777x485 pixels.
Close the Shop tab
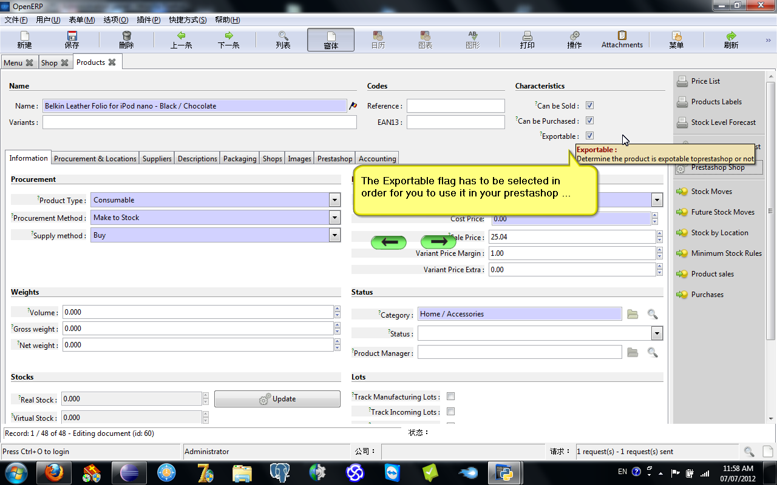[64, 63]
